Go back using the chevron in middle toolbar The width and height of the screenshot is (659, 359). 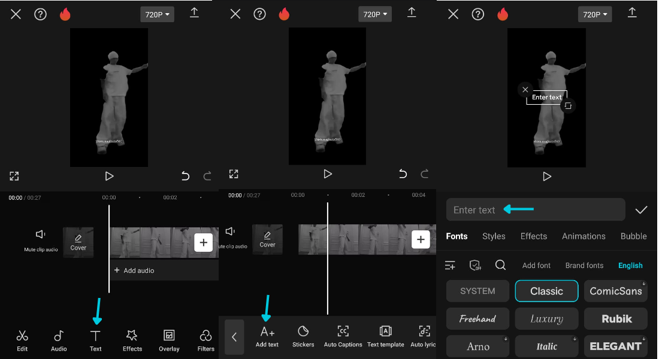pyautogui.click(x=234, y=337)
